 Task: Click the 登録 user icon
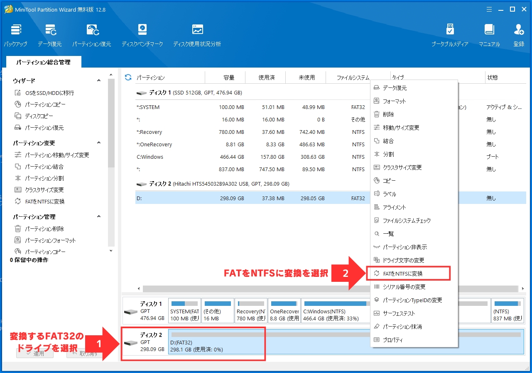tap(519, 35)
